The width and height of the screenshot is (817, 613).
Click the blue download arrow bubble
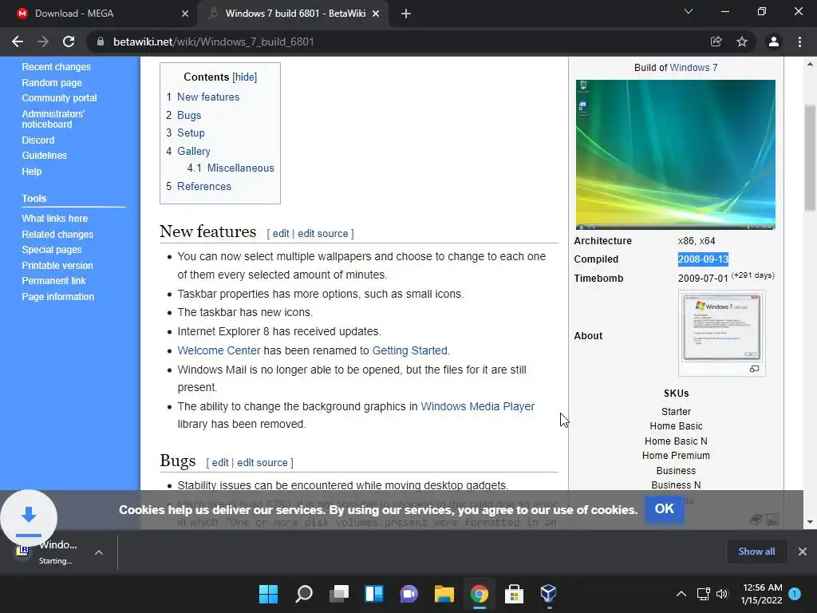[x=29, y=517]
